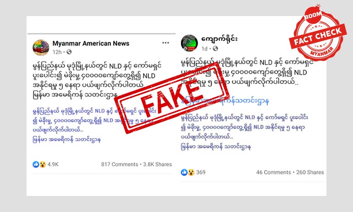The width and height of the screenshot is (353, 212).
Task: Click the wow emoji reaction beside 4.9K
Action: pyautogui.click(x=43, y=164)
